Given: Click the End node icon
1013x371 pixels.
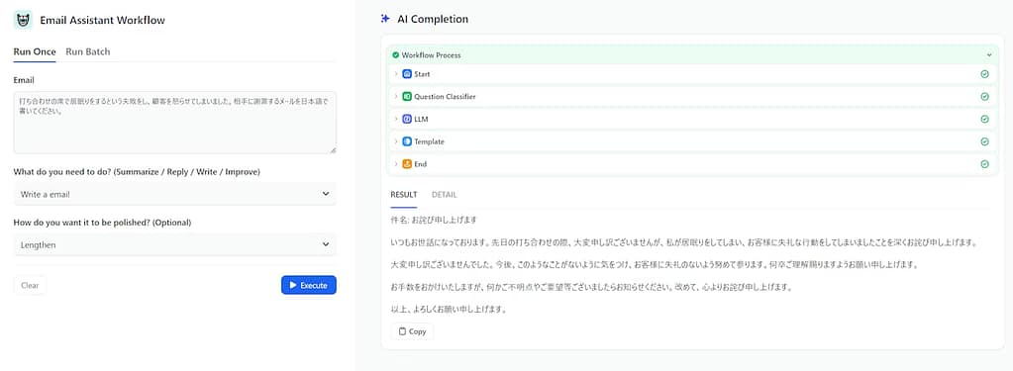Looking at the screenshot, I should [407, 164].
